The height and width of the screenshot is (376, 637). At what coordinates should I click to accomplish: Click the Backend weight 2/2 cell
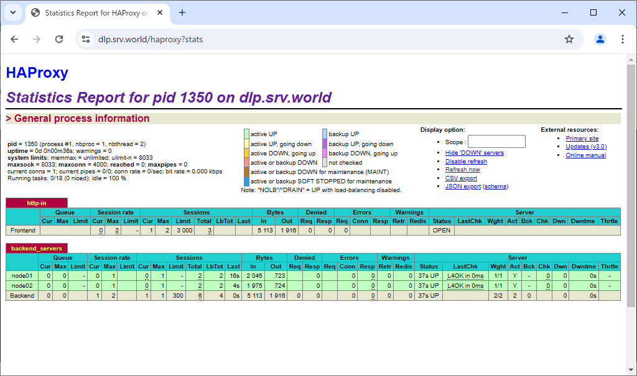(x=498, y=296)
